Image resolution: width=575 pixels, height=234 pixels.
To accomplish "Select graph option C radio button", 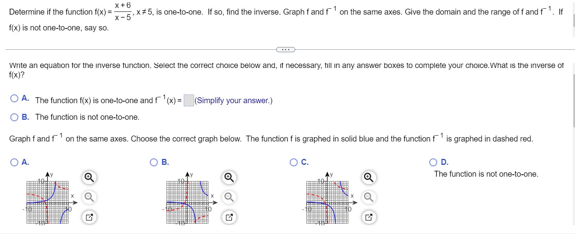I will pos(294,162).
